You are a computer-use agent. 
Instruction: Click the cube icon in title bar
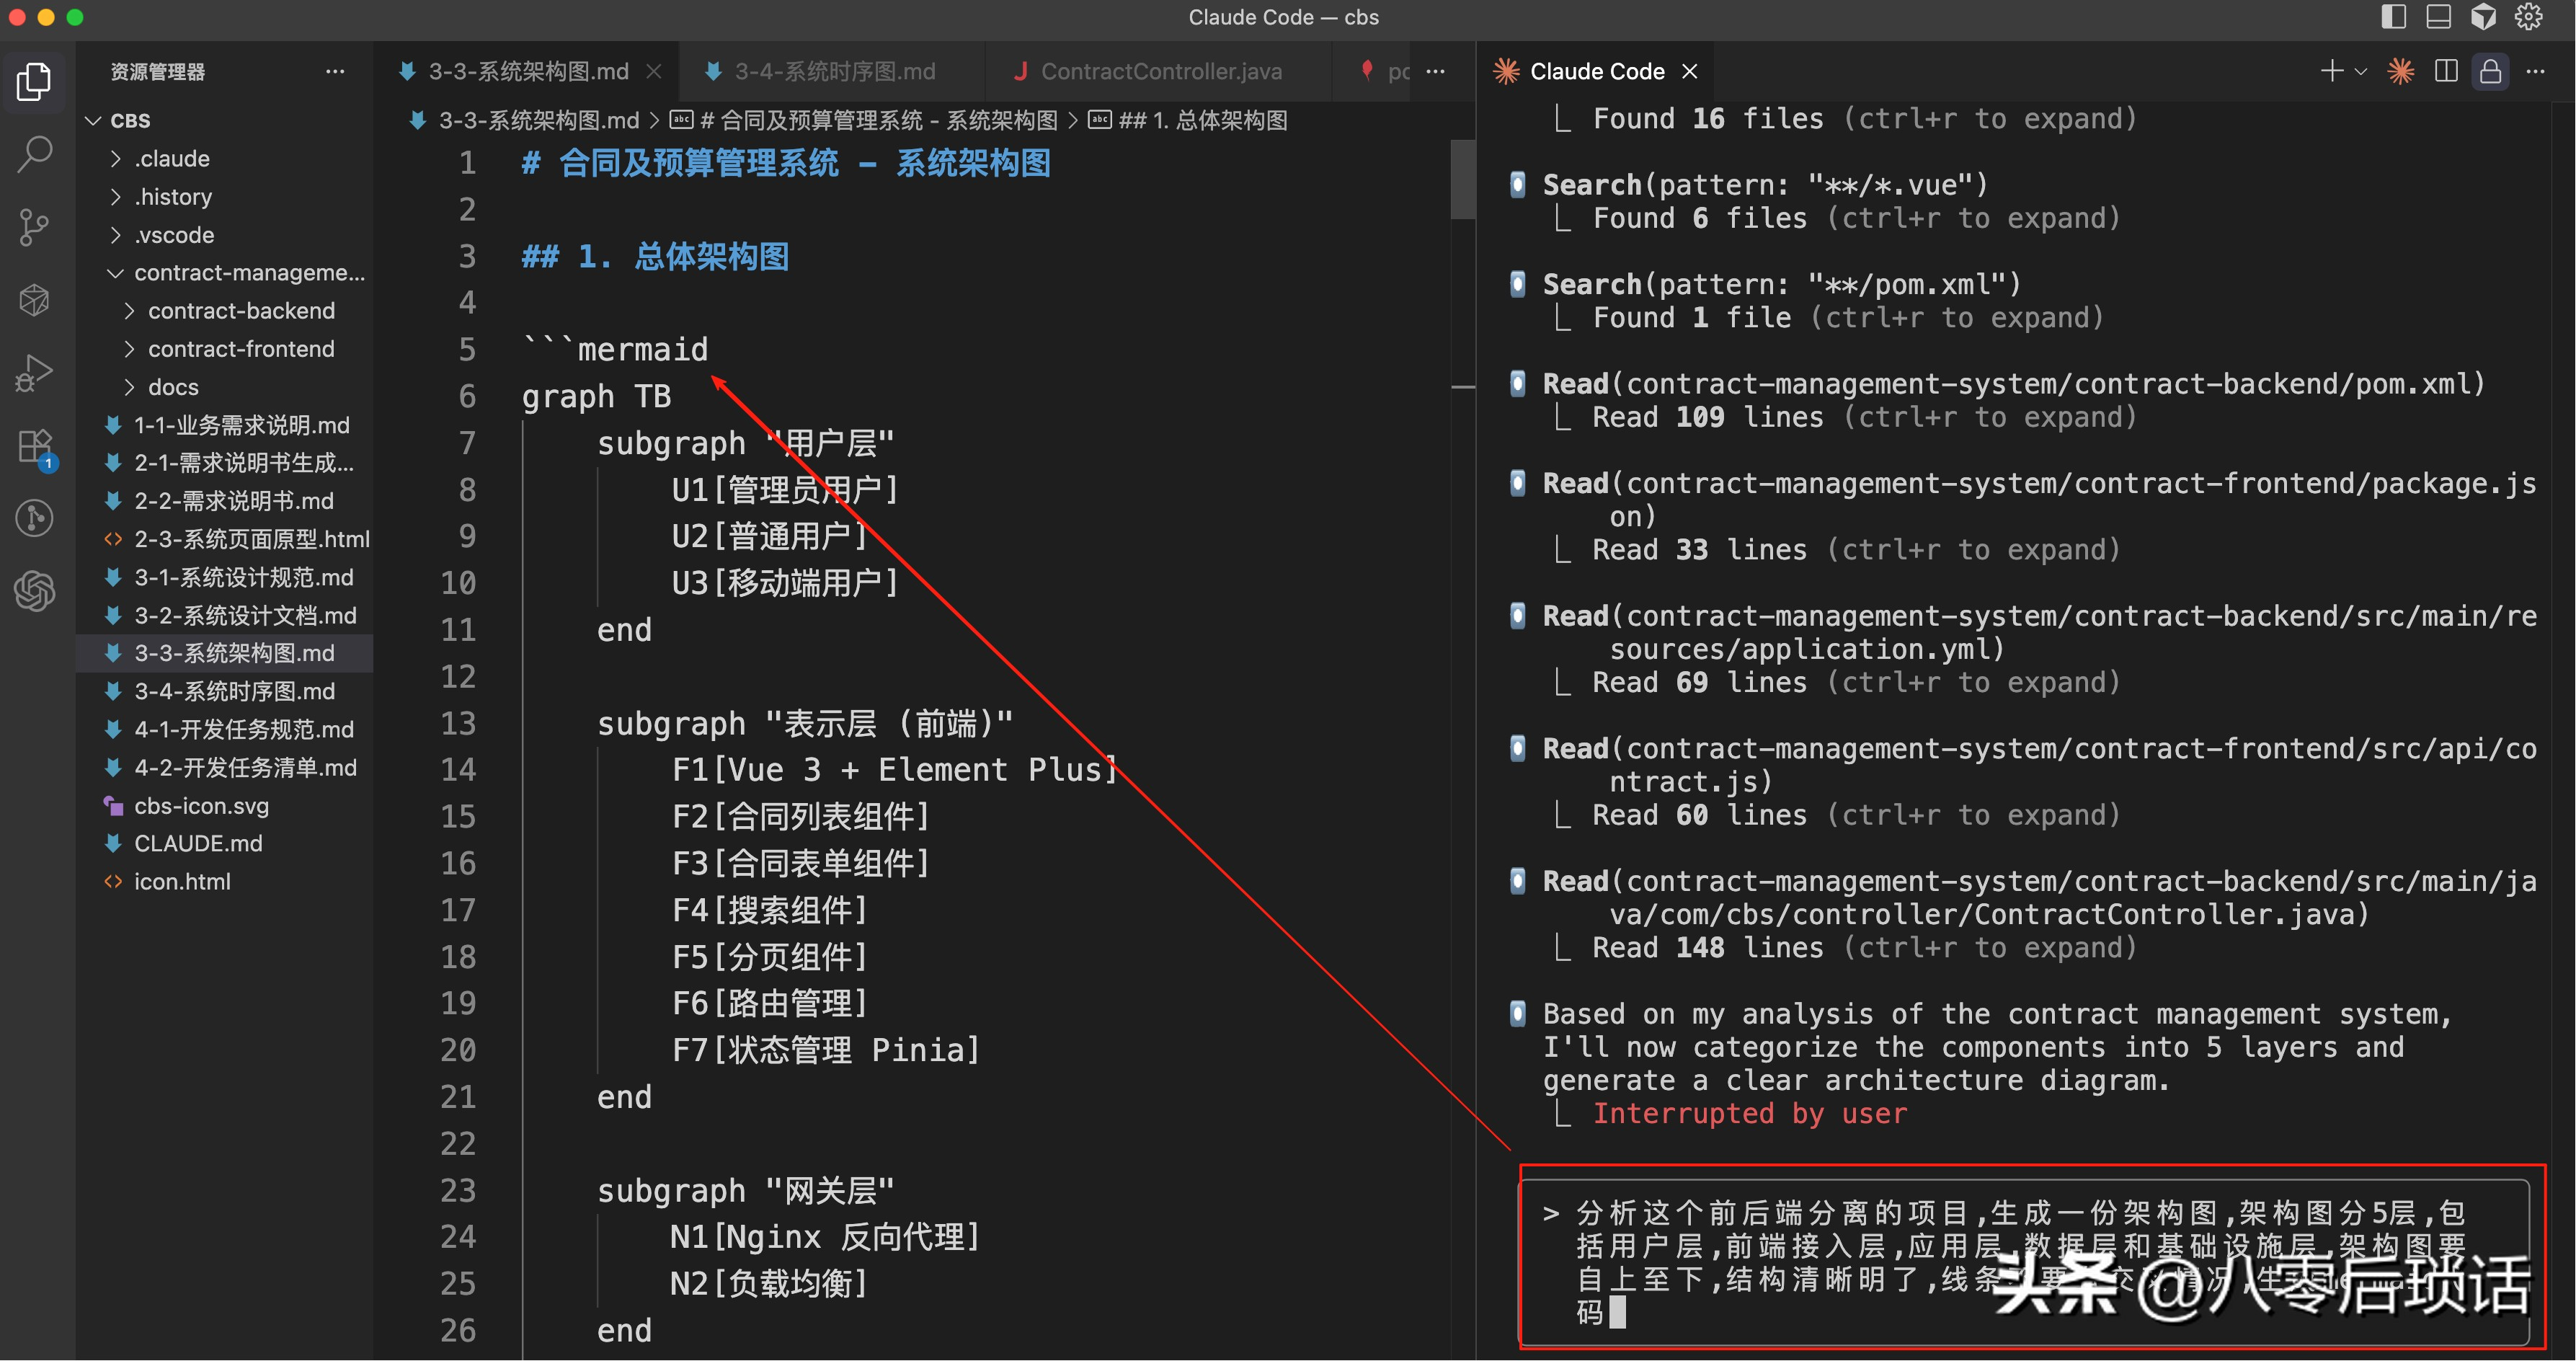point(2484,17)
